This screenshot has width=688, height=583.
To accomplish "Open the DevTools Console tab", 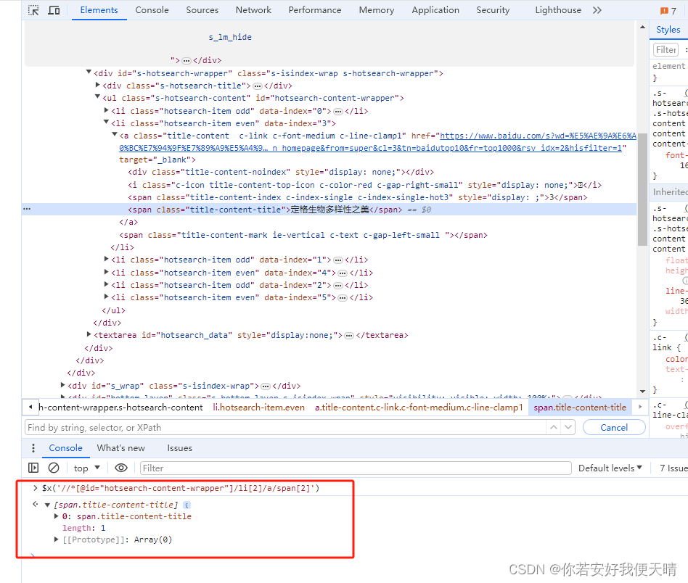I will click(152, 10).
